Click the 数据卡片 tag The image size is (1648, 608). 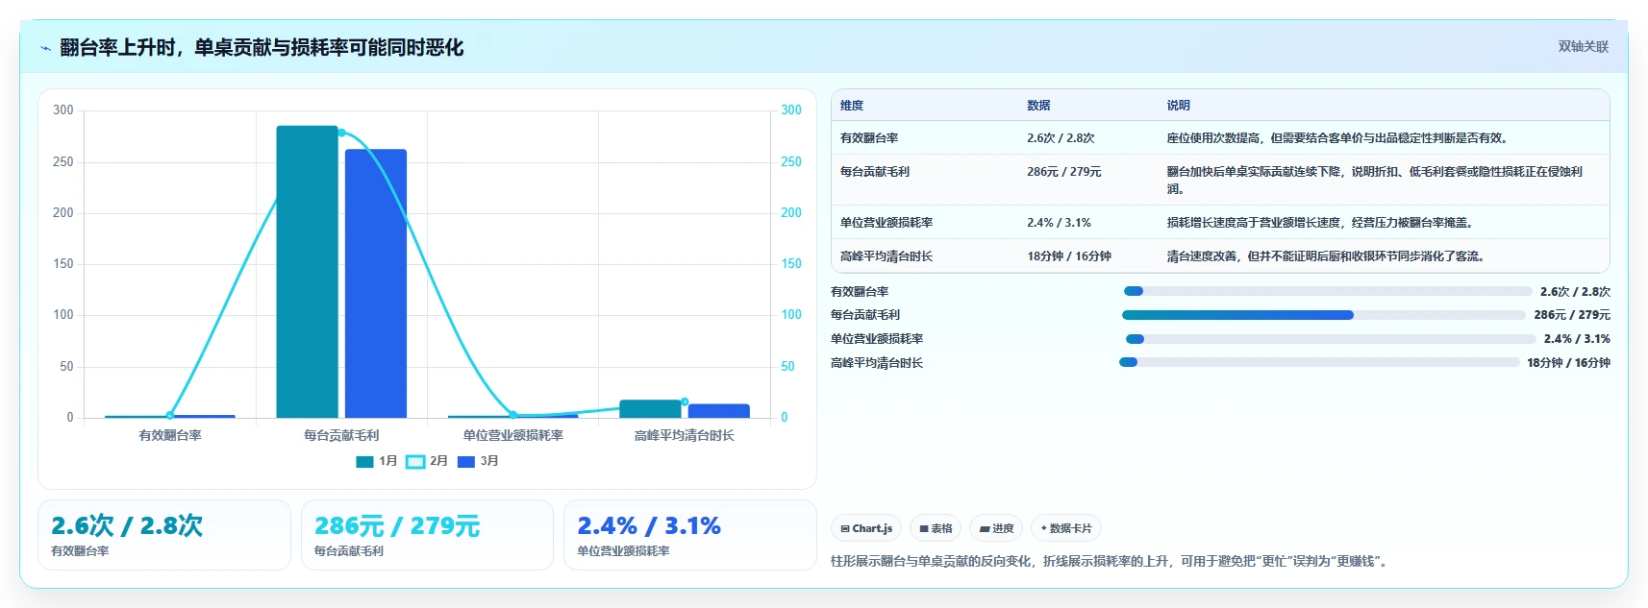pyautogui.click(x=1066, y=528)
